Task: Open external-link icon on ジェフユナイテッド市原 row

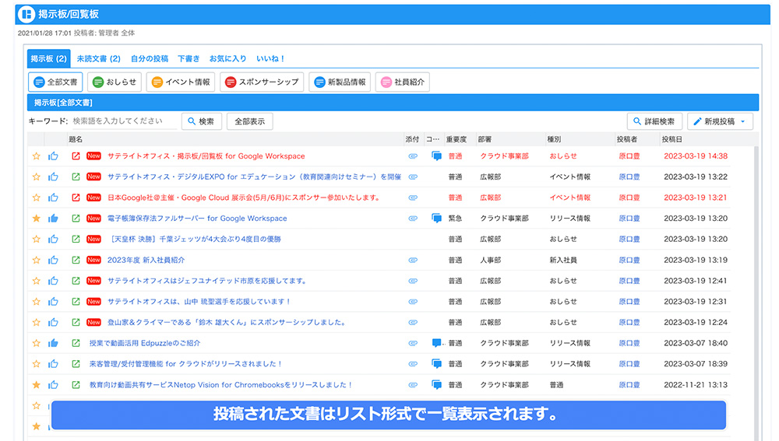Action: pos(76,281)
